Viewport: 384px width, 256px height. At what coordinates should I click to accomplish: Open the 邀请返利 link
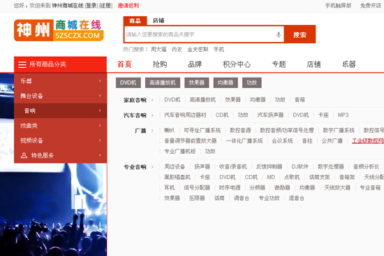[128, 6]
